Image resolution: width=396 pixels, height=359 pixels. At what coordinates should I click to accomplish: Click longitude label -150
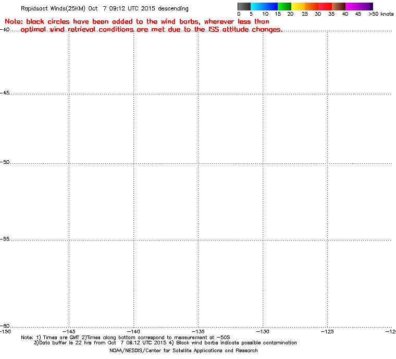[x=5, y=331]
